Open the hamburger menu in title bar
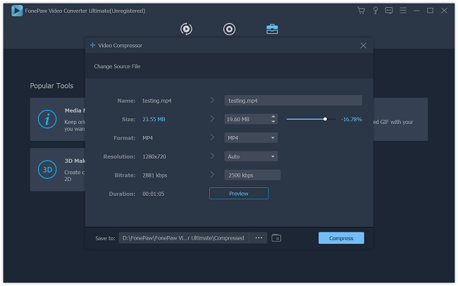The width and height of the screenshot is (458, 286). (403, 11)
